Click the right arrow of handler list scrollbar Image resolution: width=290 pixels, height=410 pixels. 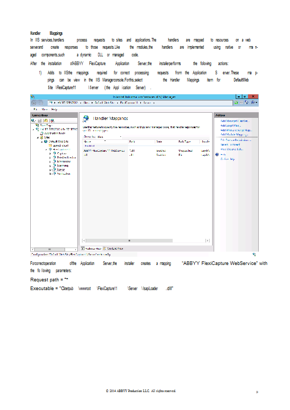[x=208, y=240]
